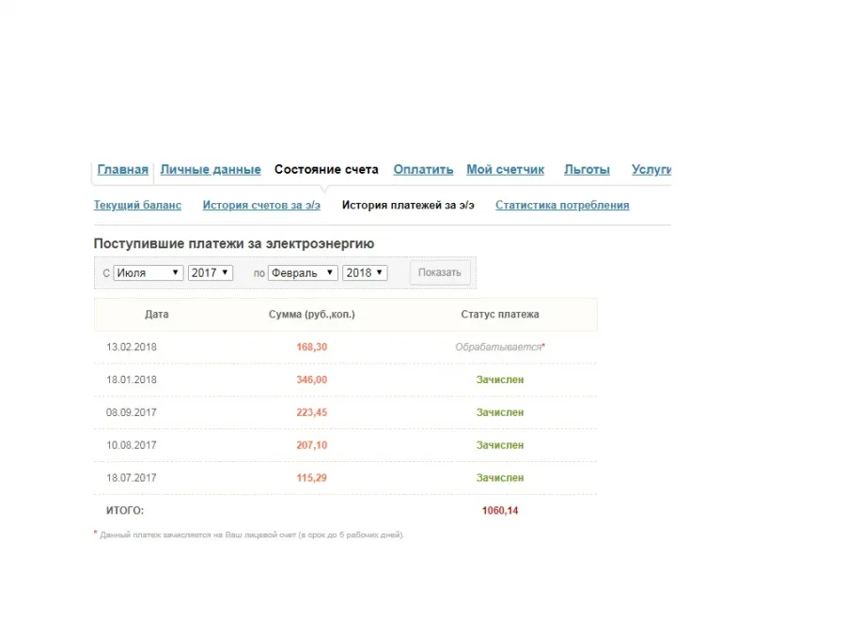Click the Поступившие платежи за электроэнергию heading
Viewport: 846px width, 634px height.
234,243
